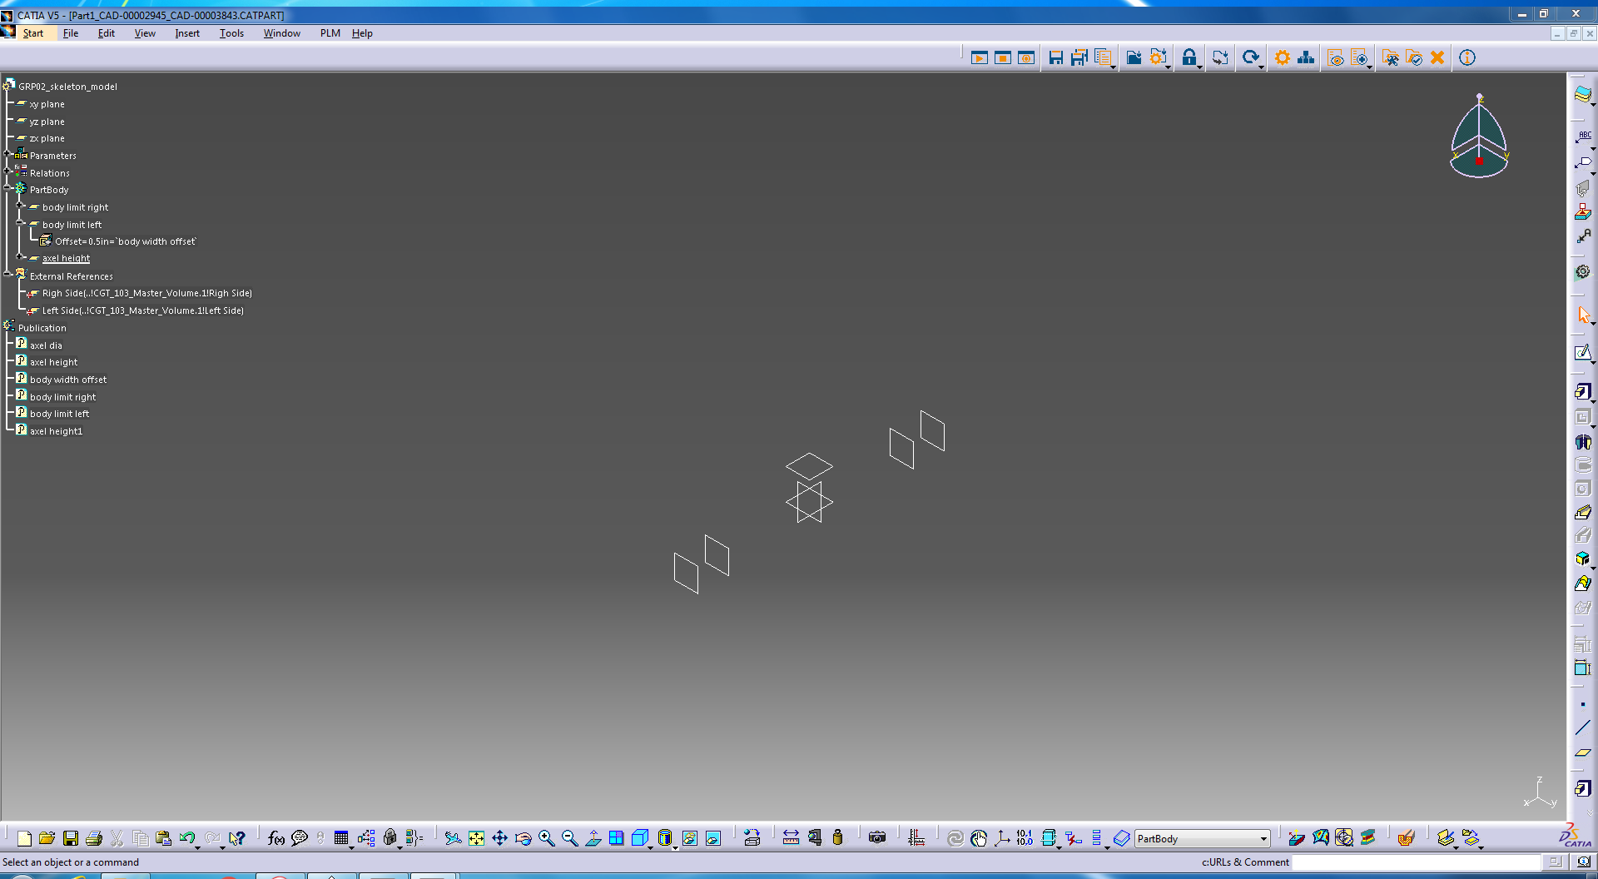
Task: Click the Fit All In view icon
Action: coord(476,838)
